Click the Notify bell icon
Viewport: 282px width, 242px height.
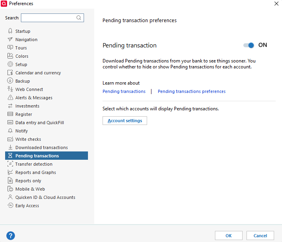click(x=10, y=130)
